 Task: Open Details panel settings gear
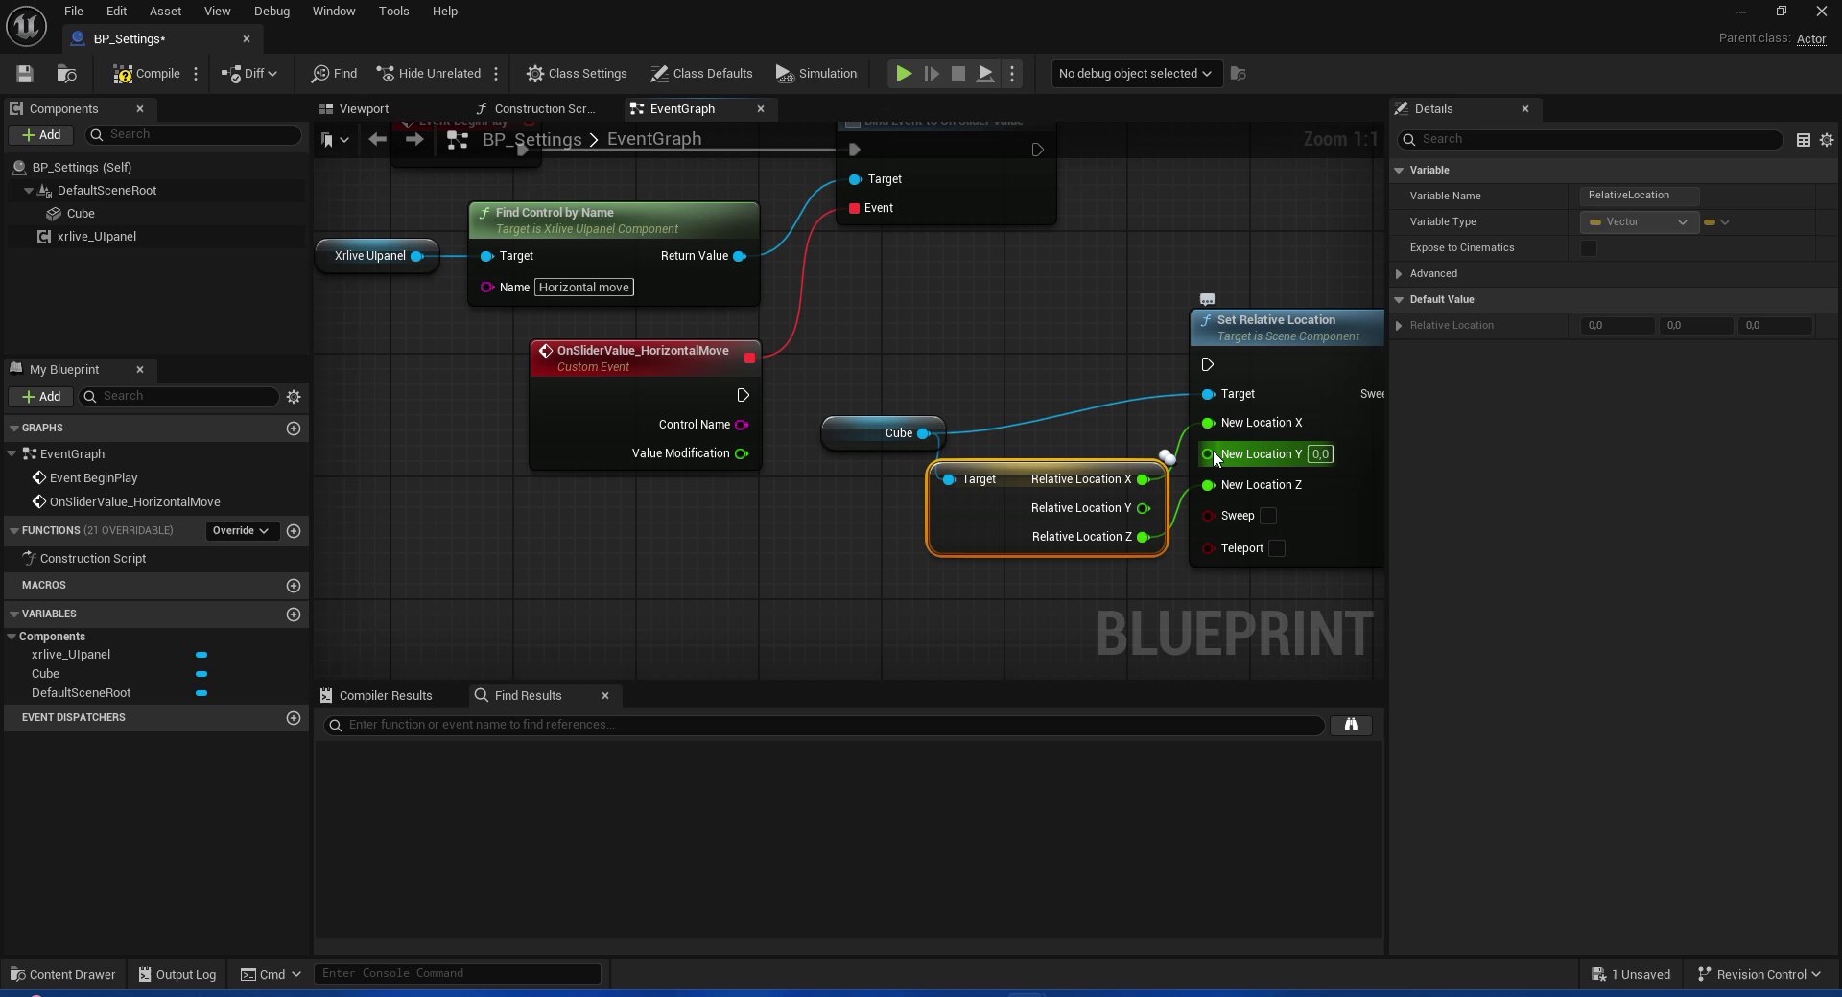click(1827, 140)
